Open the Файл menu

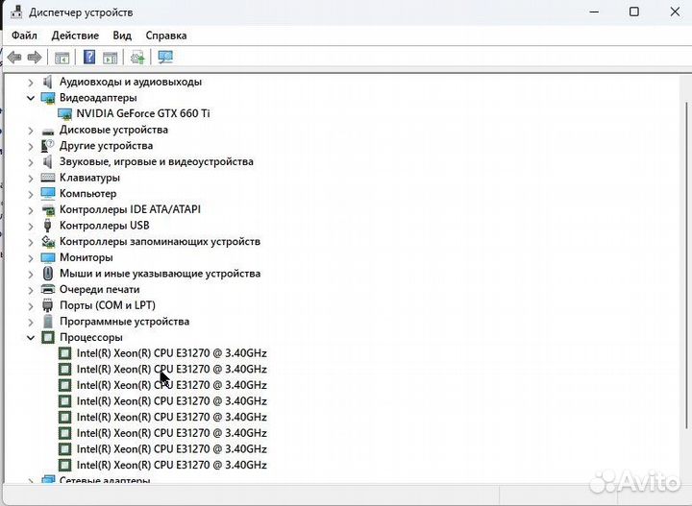(25, 36)
